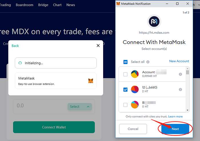Click scroll-up arrow of account list
The width and height of the screenshot is (200, 141).
click(x=187, y=69)
